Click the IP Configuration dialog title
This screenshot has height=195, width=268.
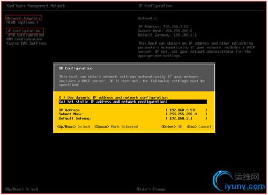point(76,68)
